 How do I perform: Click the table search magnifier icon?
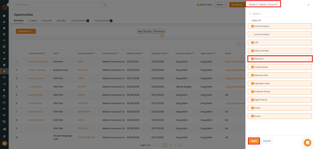click(239, 45)
